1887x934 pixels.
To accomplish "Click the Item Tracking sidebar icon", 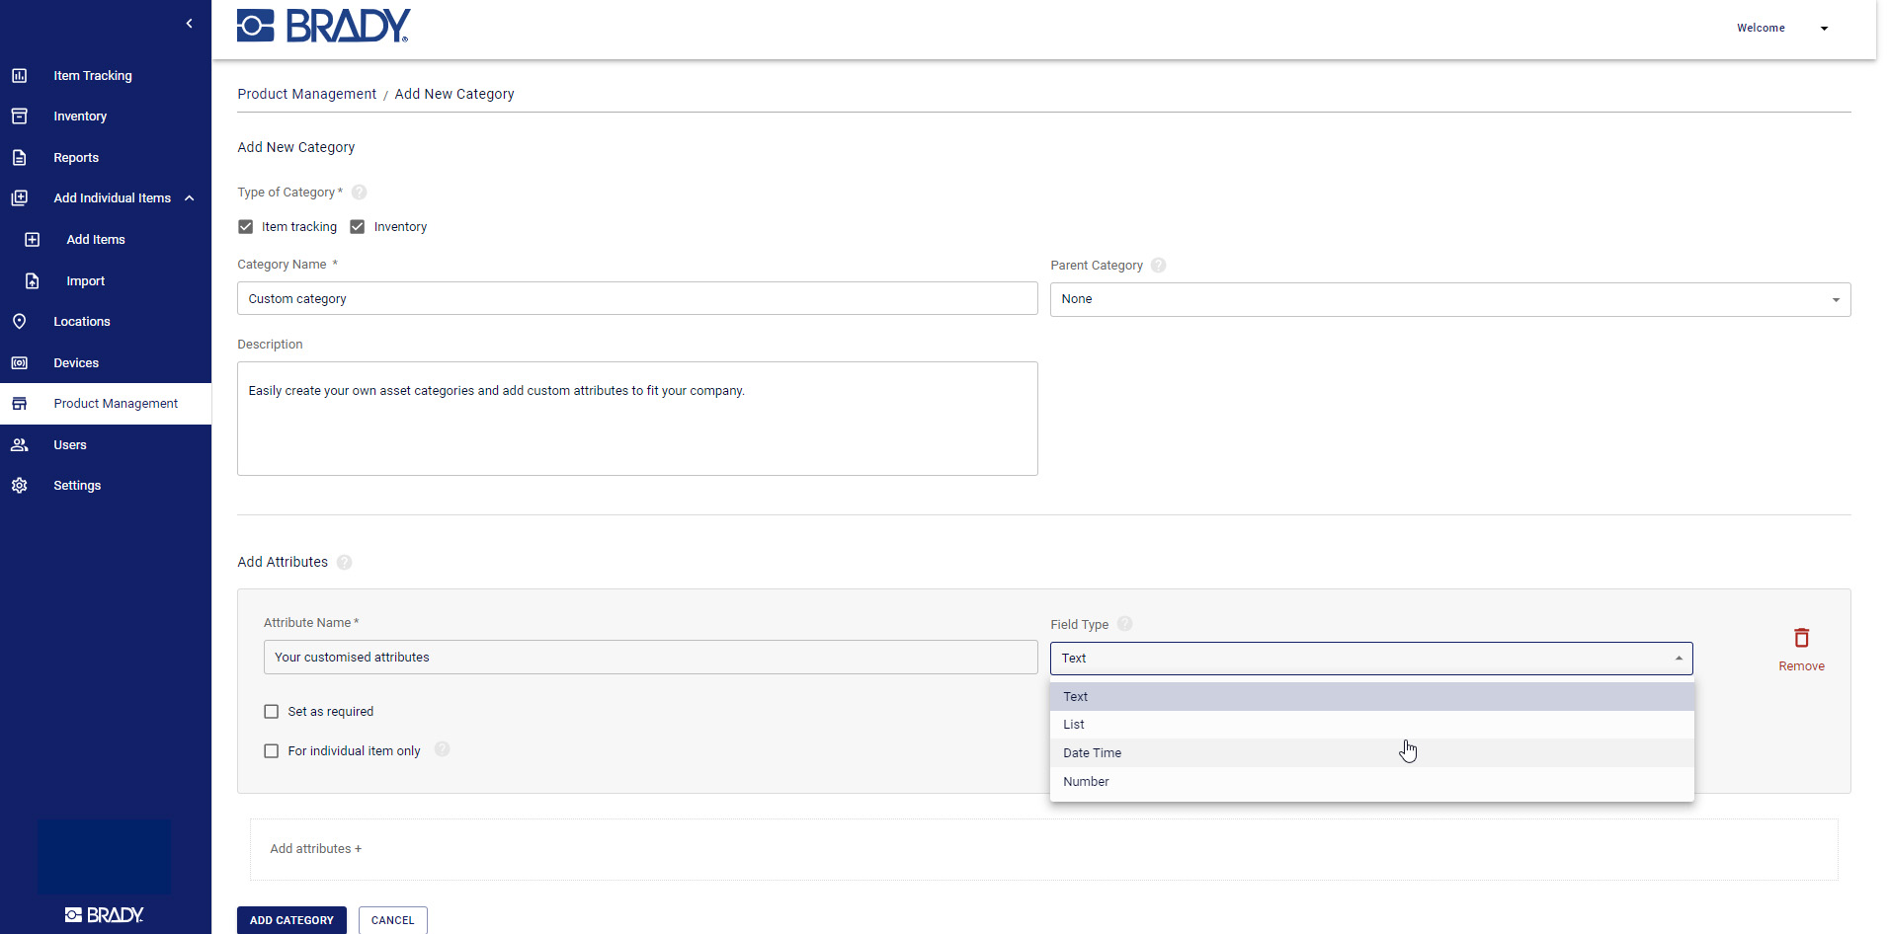I will pos(19,75).
